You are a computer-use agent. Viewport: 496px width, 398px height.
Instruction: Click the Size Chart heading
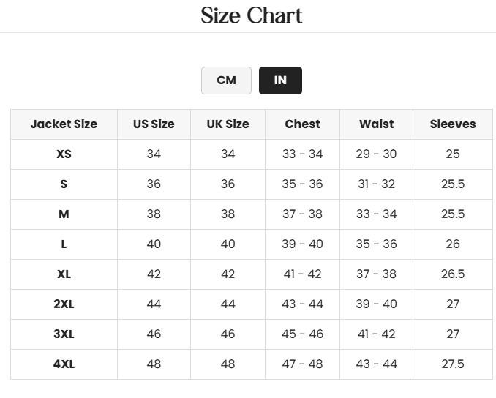point(251,15)
